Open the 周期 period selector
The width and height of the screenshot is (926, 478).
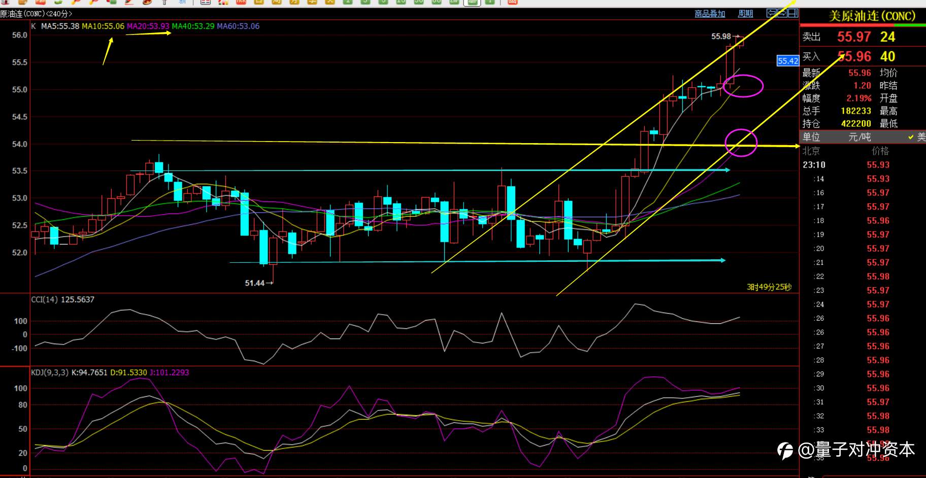click(x=745, y=14)
